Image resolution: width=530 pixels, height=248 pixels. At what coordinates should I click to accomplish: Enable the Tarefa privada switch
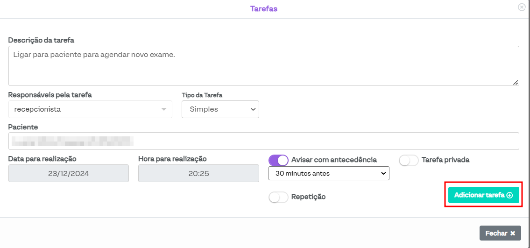click(409, 160)
